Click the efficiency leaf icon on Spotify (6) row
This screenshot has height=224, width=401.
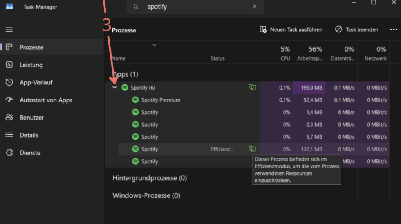[x=252, y=87]
